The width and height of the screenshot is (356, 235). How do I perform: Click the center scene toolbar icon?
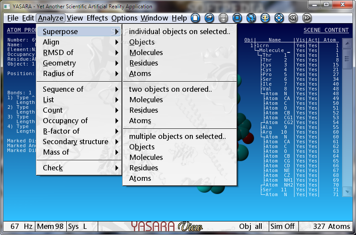coord(279,18)
